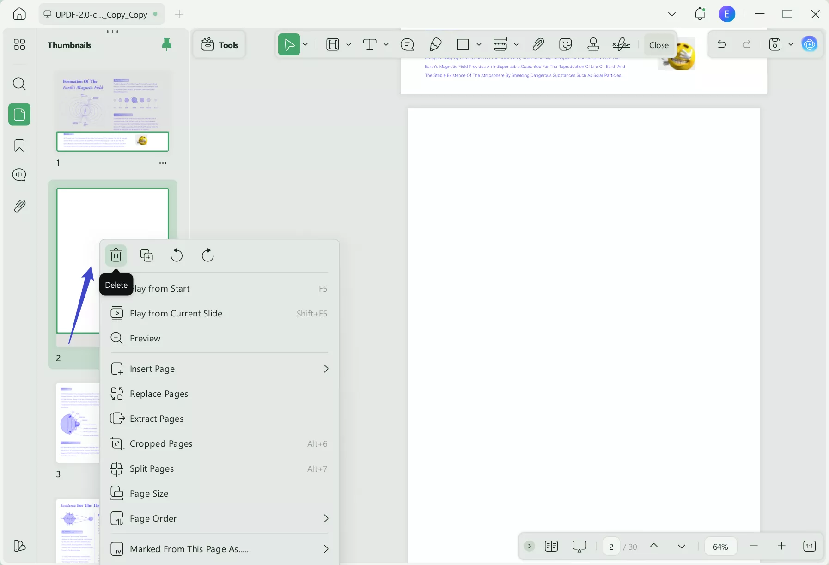This screenshot has width=829, height=565.
Task: Expand the shape tool dropdown
Action: [x=480, y=44]
